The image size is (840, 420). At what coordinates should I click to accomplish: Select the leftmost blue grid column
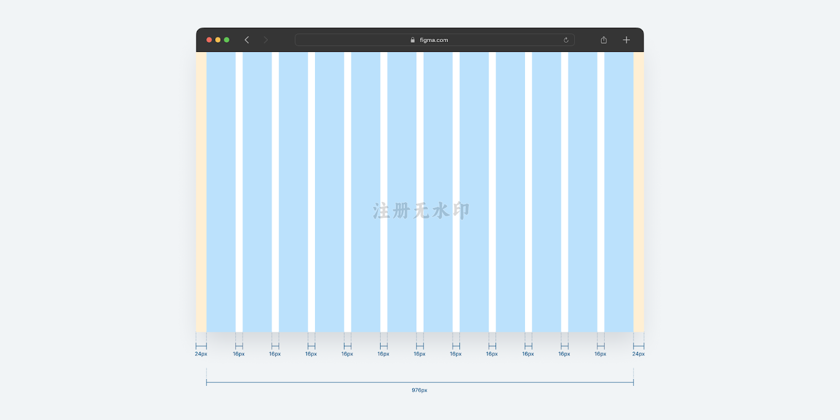click(221, 192)
